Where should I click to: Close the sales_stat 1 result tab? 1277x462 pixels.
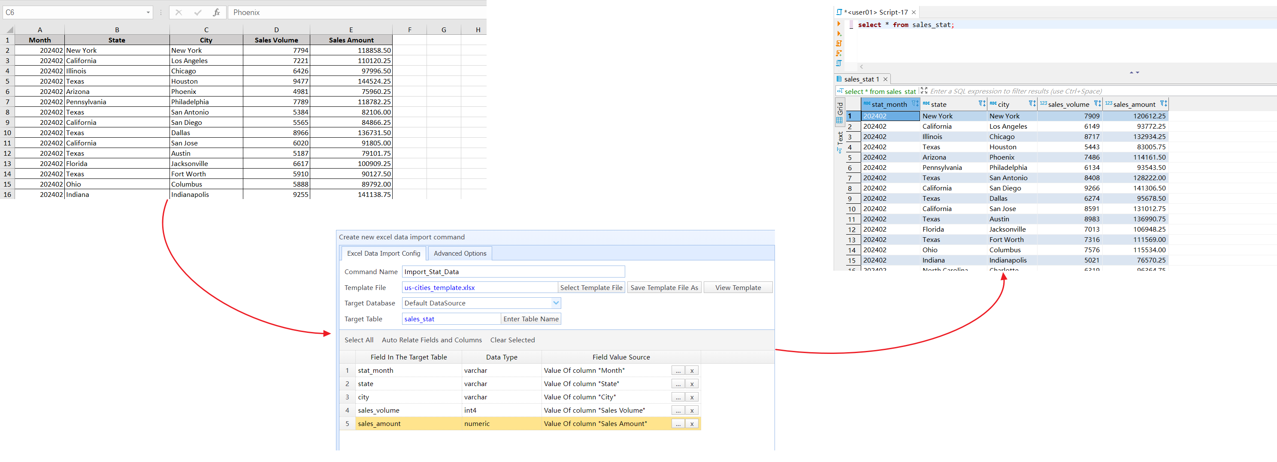point(885,79)
